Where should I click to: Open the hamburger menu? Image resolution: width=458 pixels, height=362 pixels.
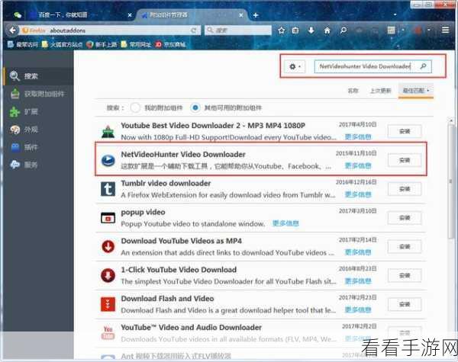pos(445,30)
